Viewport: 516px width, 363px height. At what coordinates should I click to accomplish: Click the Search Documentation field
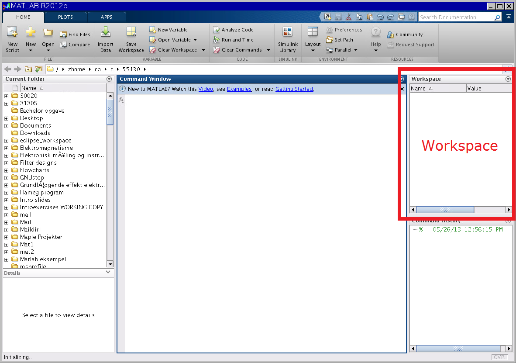[x=456, y=17]
